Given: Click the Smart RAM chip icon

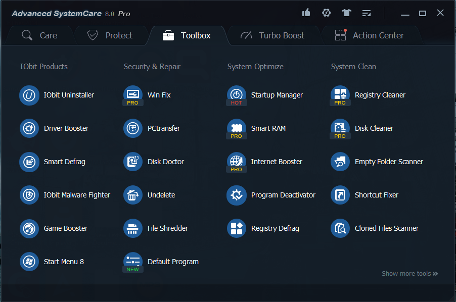Looking at the screenshot, I should (x=237, y=128).
